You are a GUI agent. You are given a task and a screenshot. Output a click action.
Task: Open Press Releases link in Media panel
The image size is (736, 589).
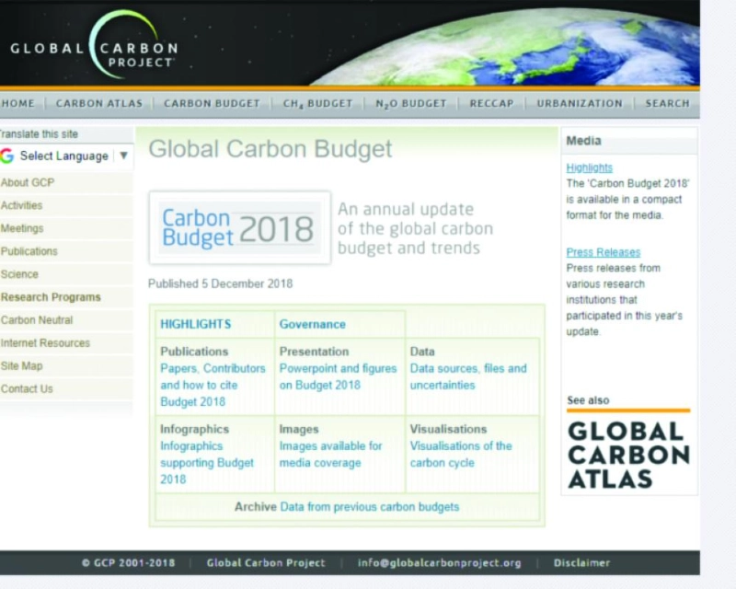point(604,252)
